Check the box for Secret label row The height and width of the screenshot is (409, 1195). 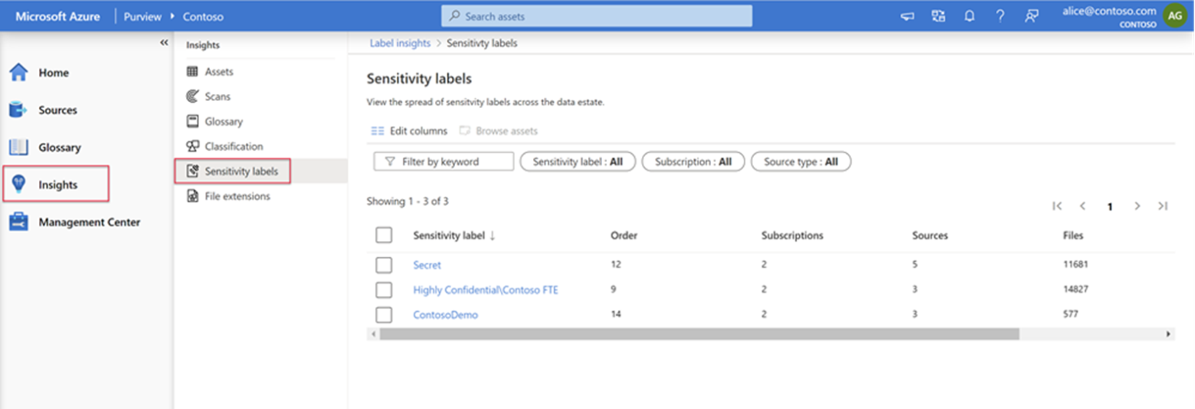[384, 265]
